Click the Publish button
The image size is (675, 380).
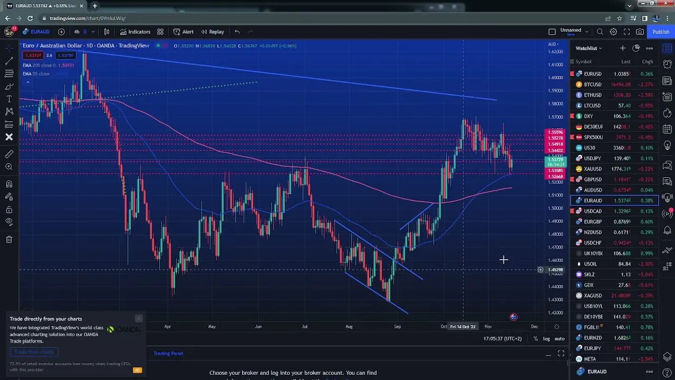661,32
